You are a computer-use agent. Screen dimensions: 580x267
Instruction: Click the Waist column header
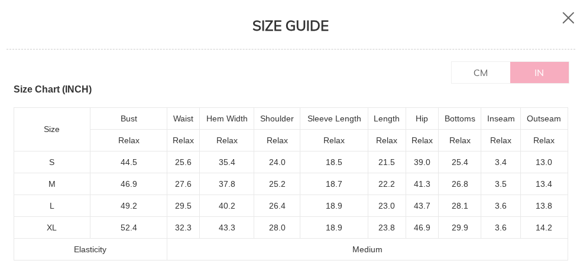[x=183, y=118]
